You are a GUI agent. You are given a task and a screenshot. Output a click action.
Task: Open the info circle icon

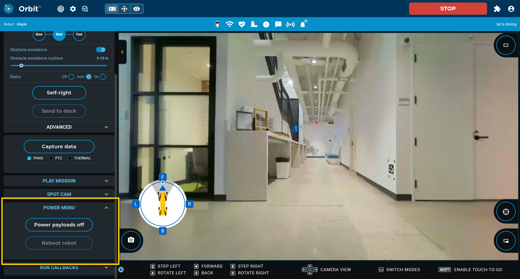tap(266, 25)
